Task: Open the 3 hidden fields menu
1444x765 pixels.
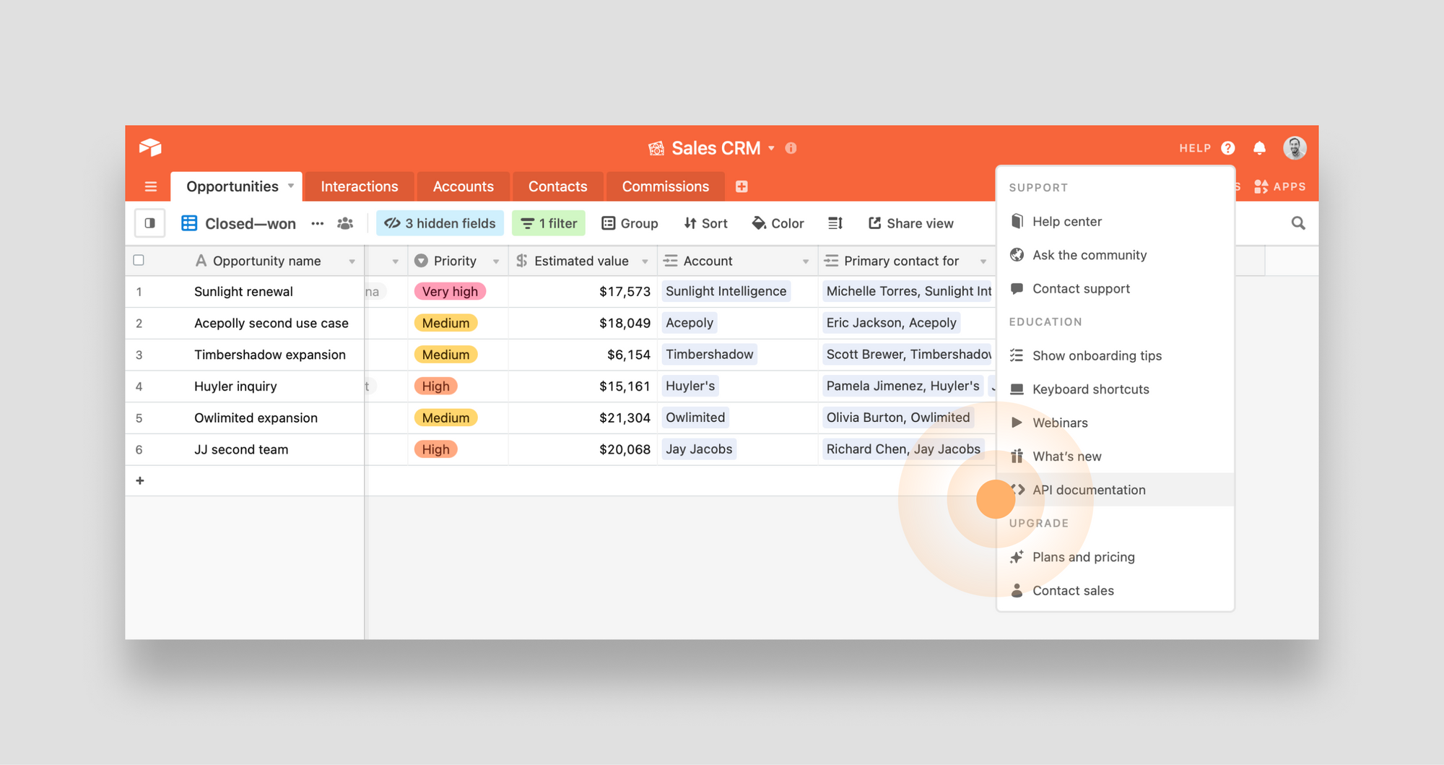Action: [x=440, y=223]
